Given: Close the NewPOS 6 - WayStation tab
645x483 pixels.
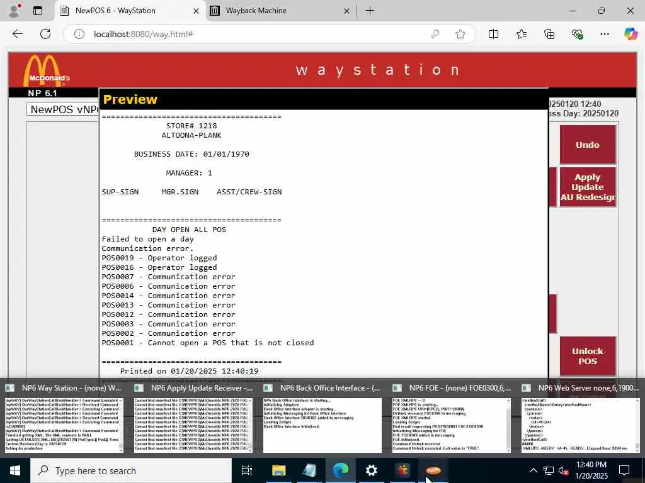Looking at the screenshot, I should 197,11.
